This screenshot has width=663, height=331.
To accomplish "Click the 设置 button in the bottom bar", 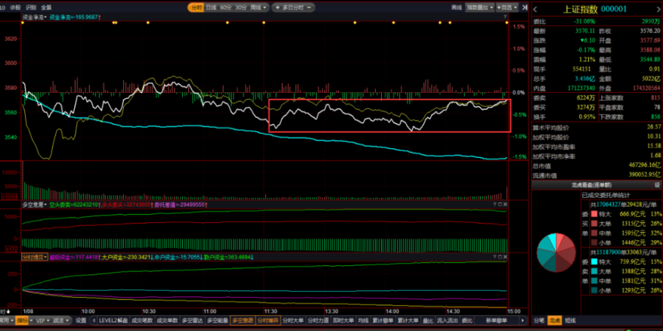I will (81, 320).
